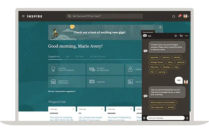The image size is (209, 134).
Task: Toggle chat sound mute icon
Action: (x=181, y=36)
